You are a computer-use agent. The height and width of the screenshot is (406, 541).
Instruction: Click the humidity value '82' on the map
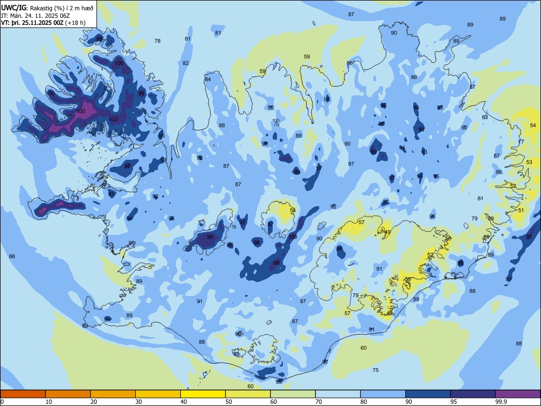coord(186,63)
